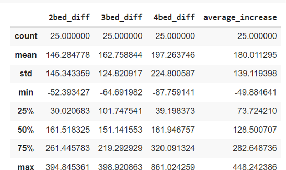The image size is (286, 170).
Task: Click the max value 448.242386
Action: point(255,167)
